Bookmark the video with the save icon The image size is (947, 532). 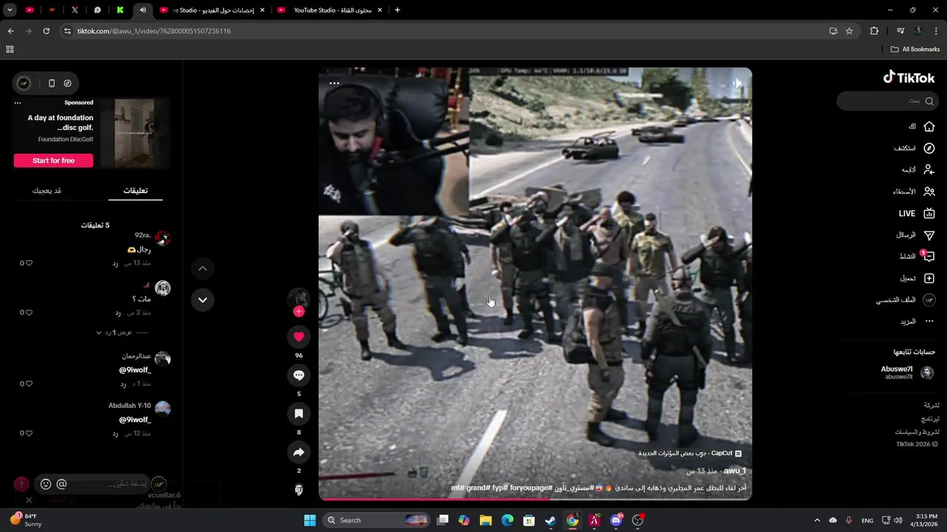[x=299, y=414]
